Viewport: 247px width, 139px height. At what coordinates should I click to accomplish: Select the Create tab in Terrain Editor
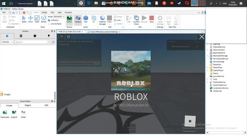click(x=9, y=105)
